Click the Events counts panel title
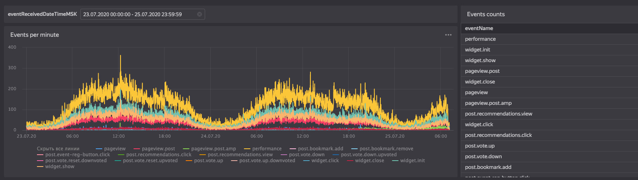Screen dimensions: 638x180 click(x=486, y=14)
